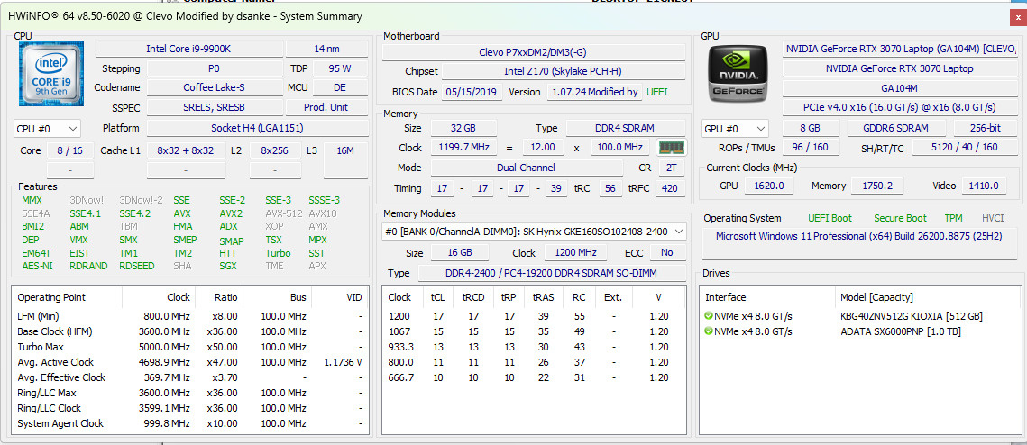
Task: Click the video clock 1410.0 value
Action: point(985,186)
